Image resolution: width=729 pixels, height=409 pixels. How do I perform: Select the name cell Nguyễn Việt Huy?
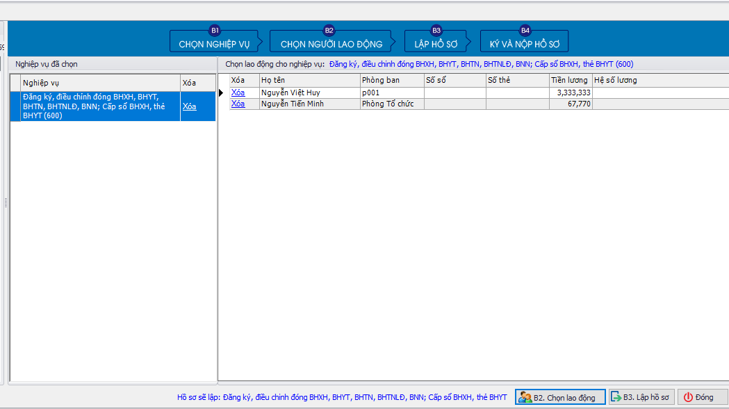[x=310, y=93]
